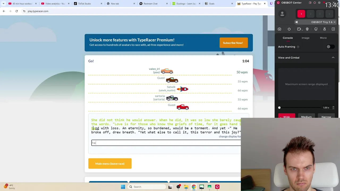Open the Chrome tab search dropdown
Image resolution: width=340 pixels, height=191 pixels.
(x=3, y=4)
